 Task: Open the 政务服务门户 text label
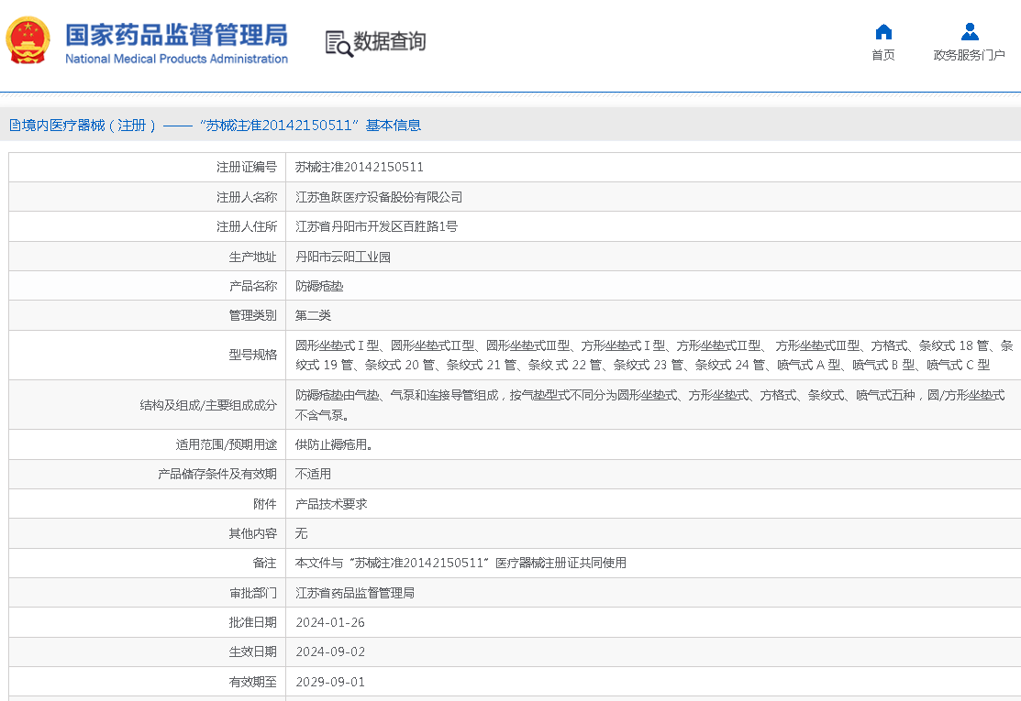[970, 55]
